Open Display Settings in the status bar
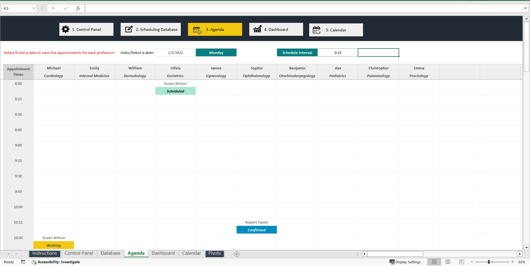Viewport: 530px width, 266px height. click(405, 262)
